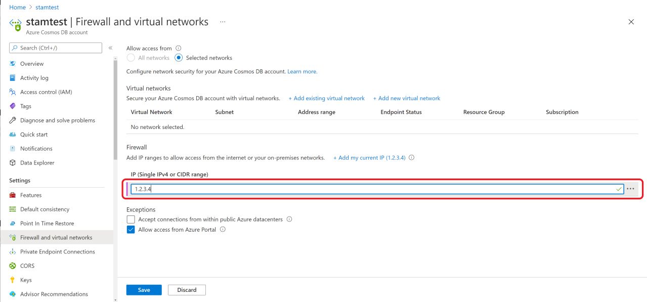Open Private Endpoint Connections menu item
This screenshot has width=647, height=302.
(57, 251)
